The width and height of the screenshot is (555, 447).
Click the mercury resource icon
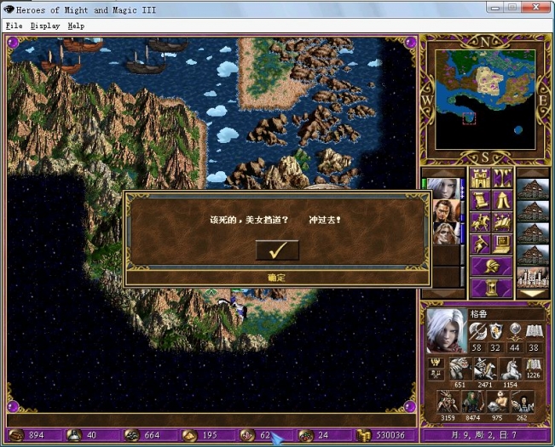pos(74,435)
